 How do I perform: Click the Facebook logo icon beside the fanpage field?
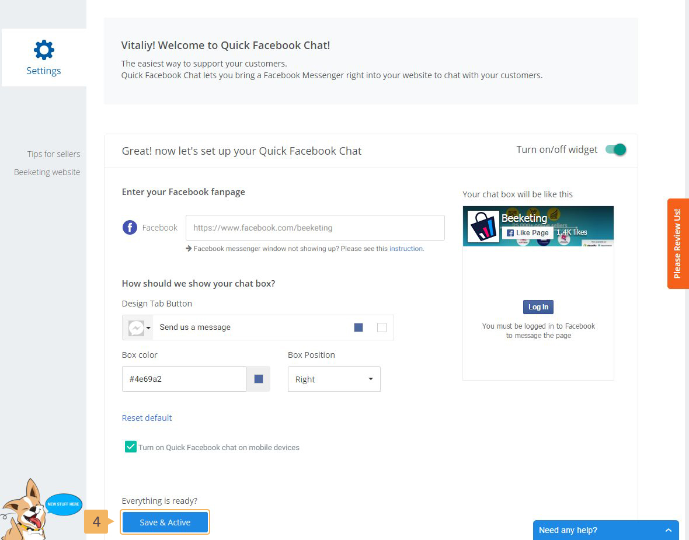(130, 228)
